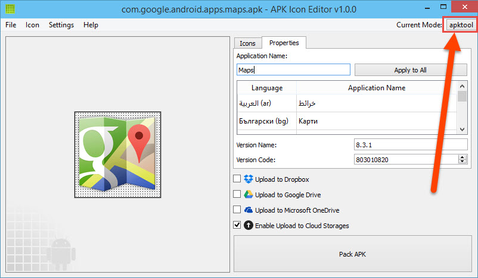Uncheck Enable Upload to Cloud Storages
Screen dimensions: 478x278
click(237, 225)
